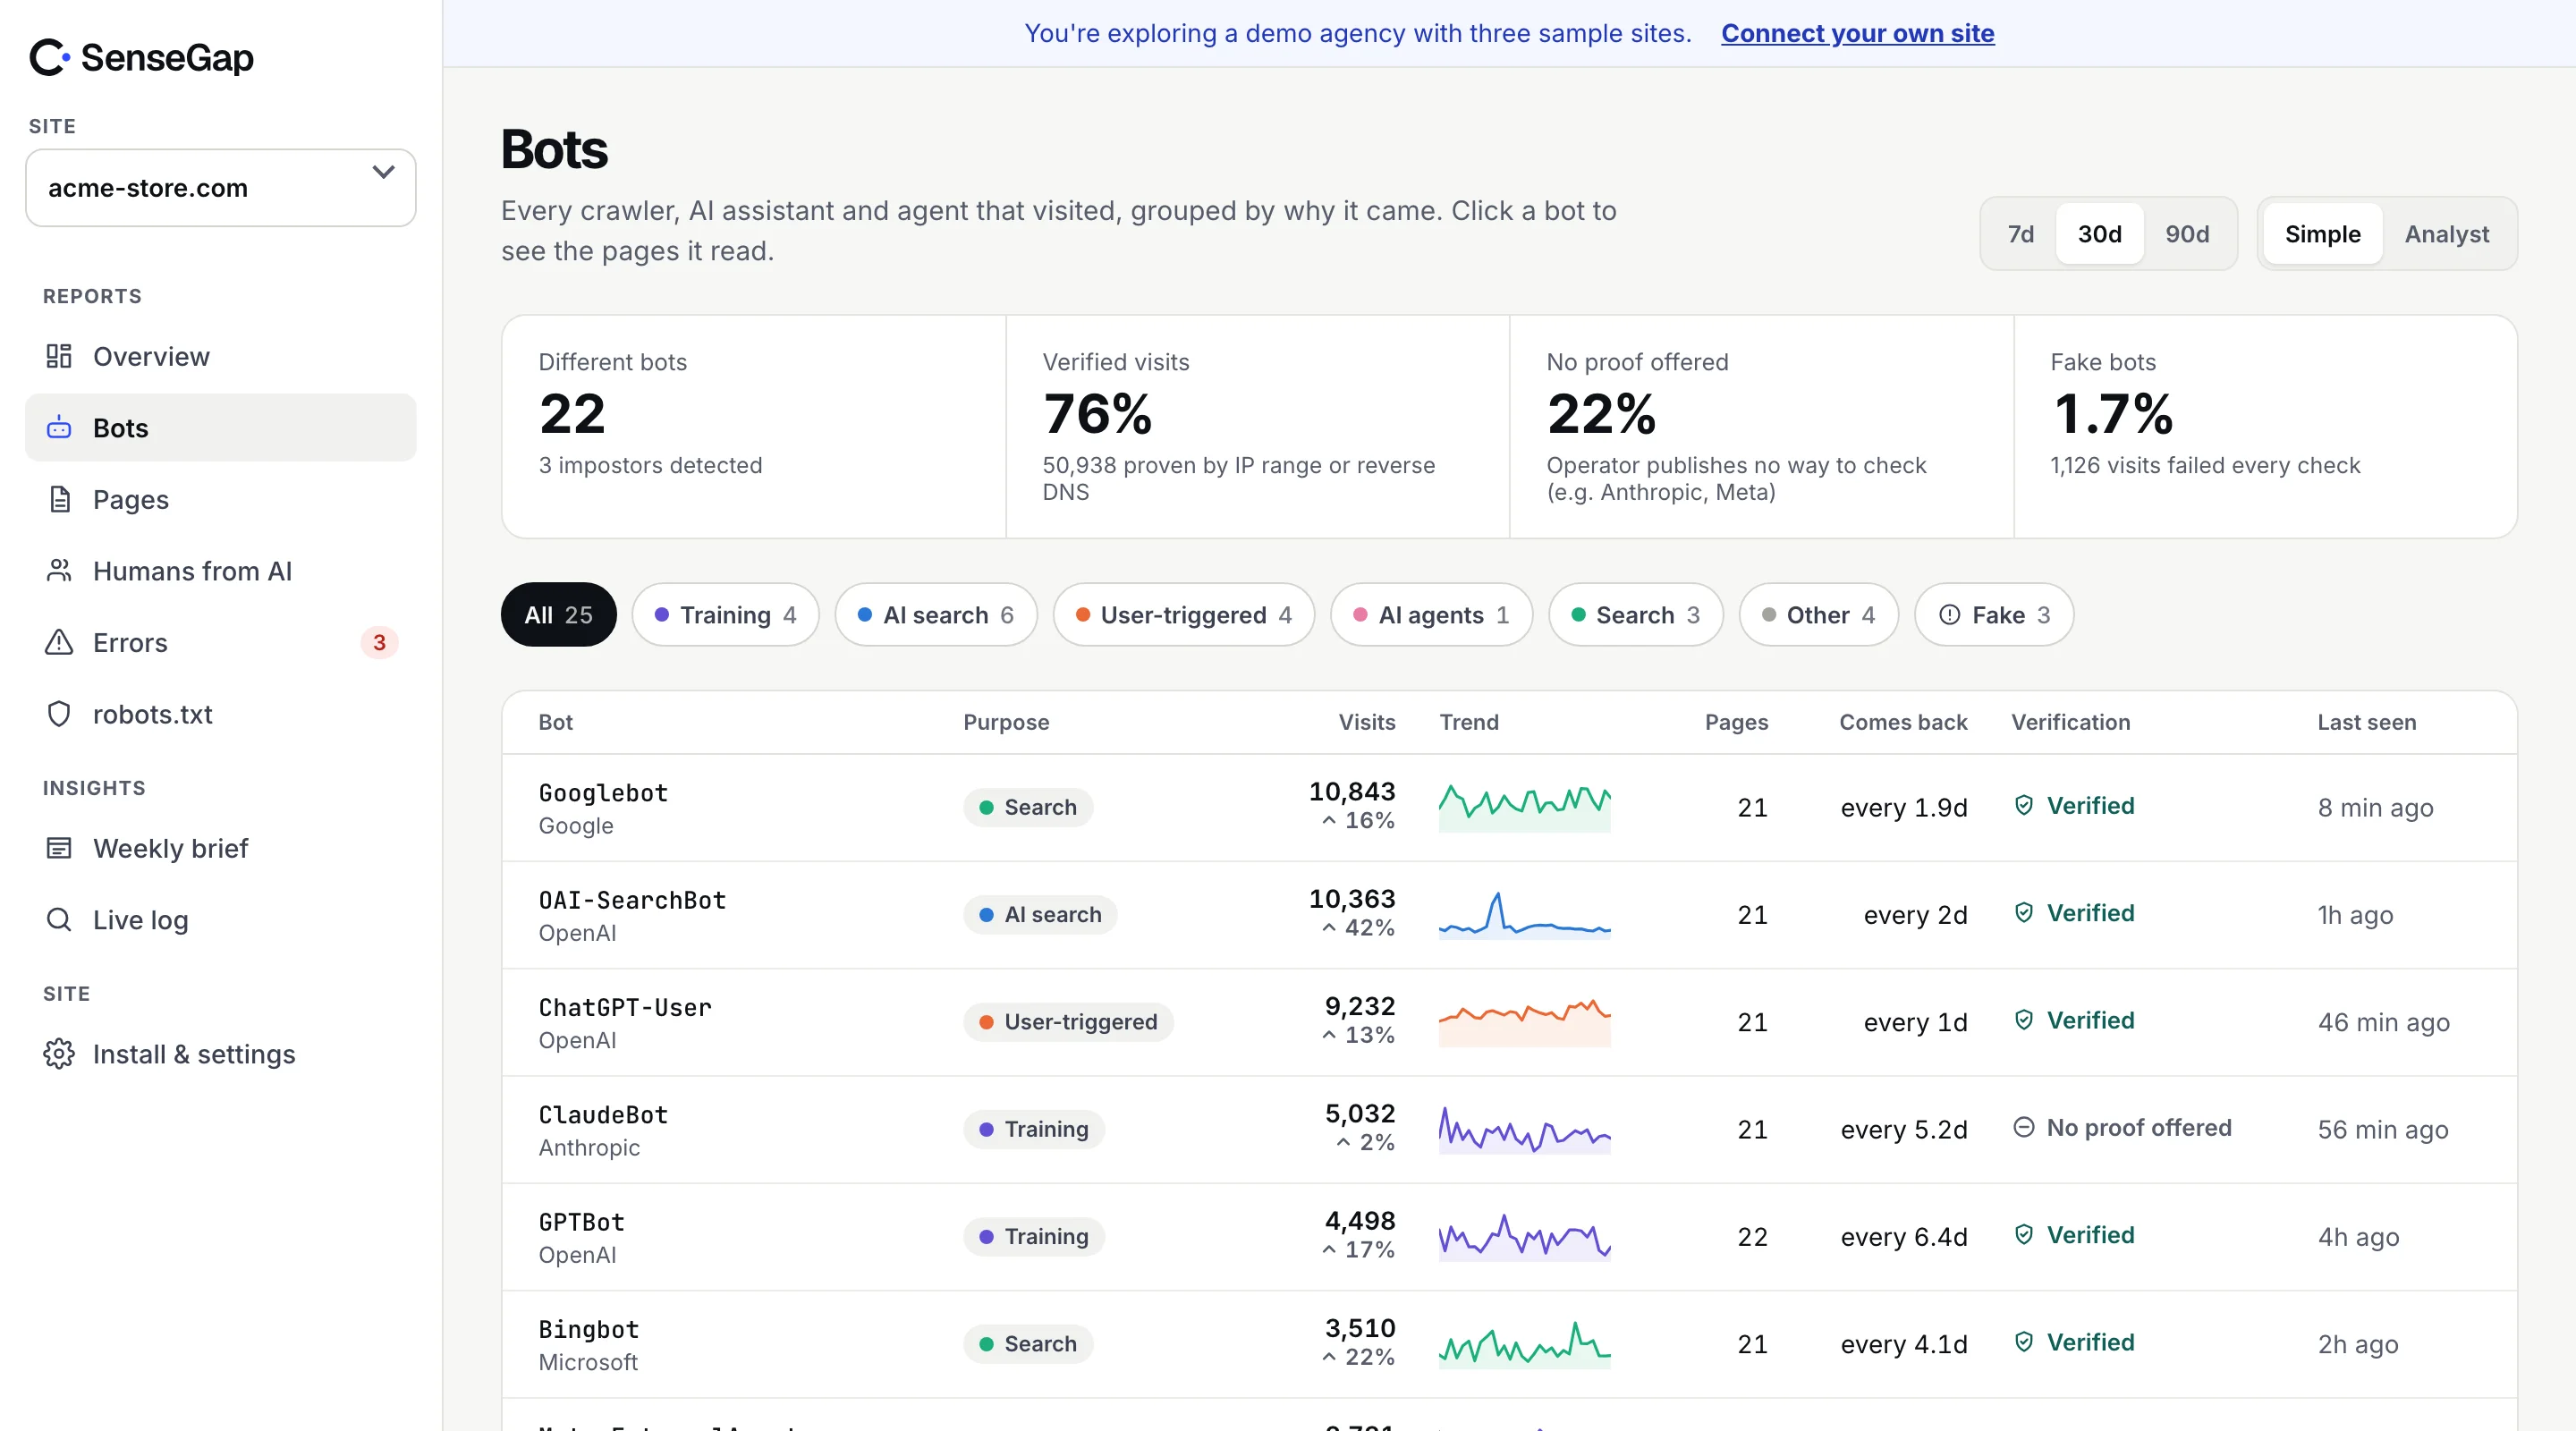Open the Googlebot row name
Screen dimensions: 2576x1431
(603, 793)
